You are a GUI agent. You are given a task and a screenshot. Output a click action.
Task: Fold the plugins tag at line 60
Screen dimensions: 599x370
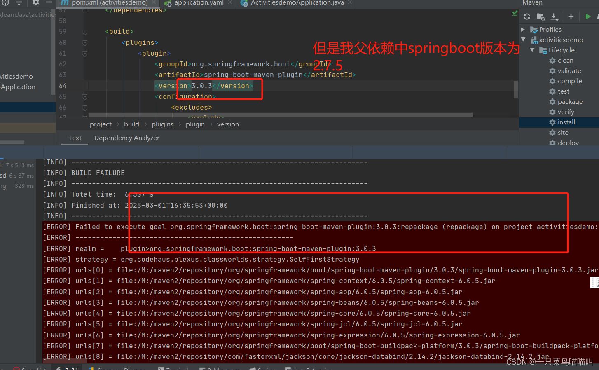tap(84, 42)
